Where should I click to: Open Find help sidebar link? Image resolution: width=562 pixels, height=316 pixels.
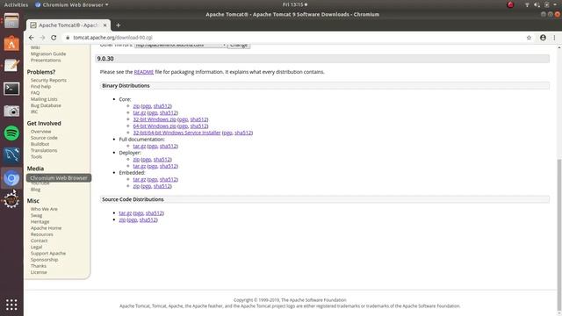(40, 87)
